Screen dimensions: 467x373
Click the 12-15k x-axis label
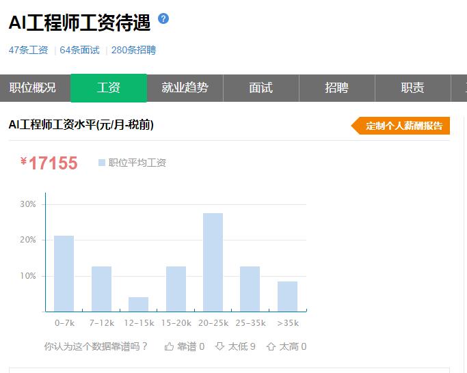pyautogui.click(x=139, y=323)
